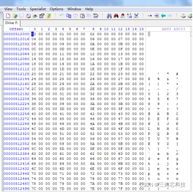
Task: Click column header 8 in hex area
Action: point(94,29)
